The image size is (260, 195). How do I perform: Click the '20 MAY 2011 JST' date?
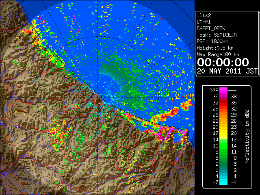(227, 71)
